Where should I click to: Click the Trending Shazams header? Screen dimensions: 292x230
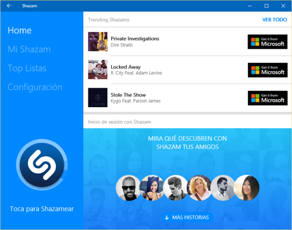click(109, 20)
